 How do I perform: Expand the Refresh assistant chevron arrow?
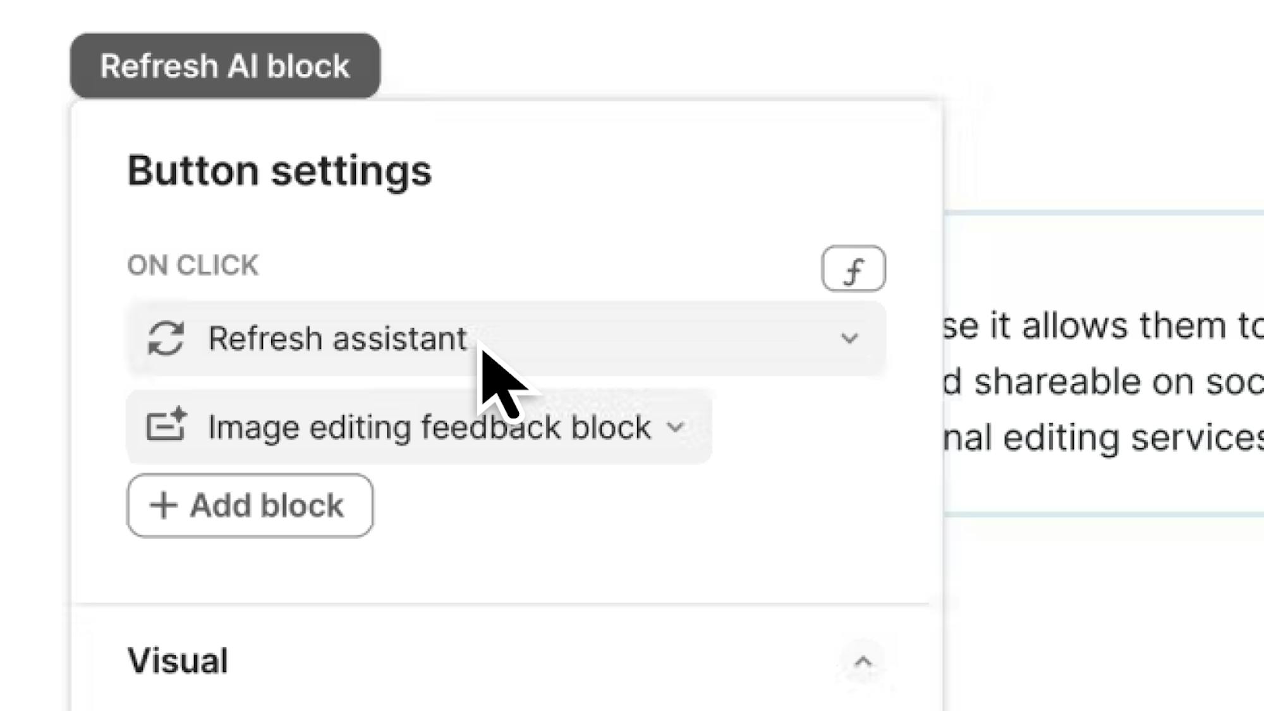coord(849,338)
